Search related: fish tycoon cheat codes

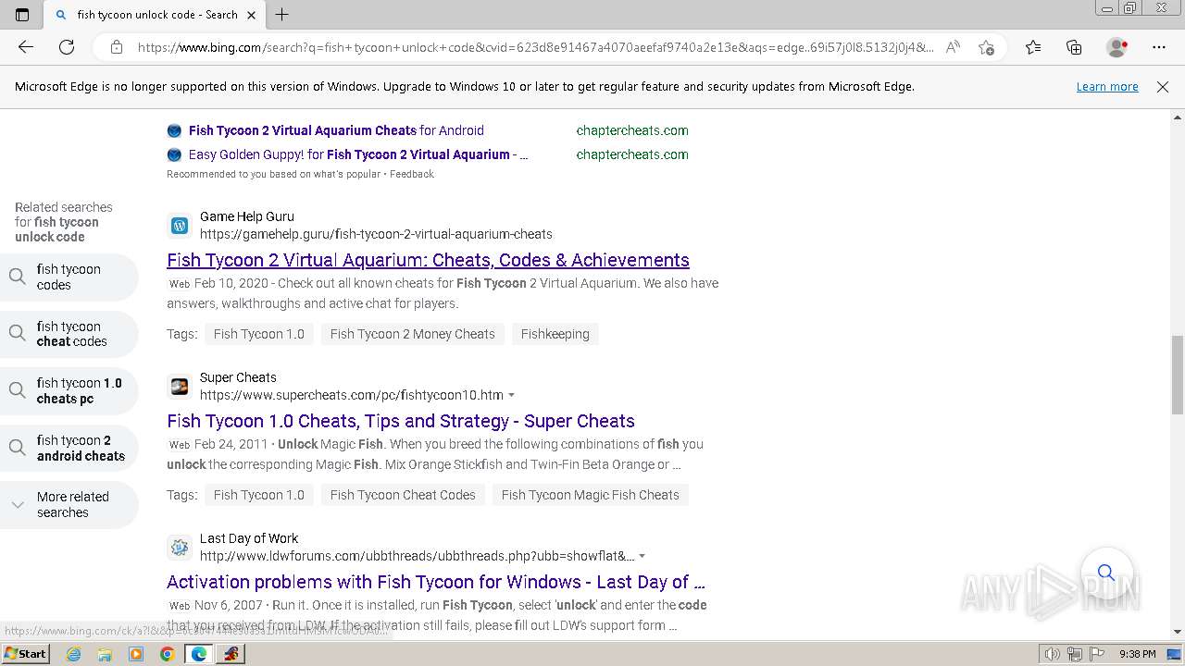pyautogui.click(x=69, y=334)
